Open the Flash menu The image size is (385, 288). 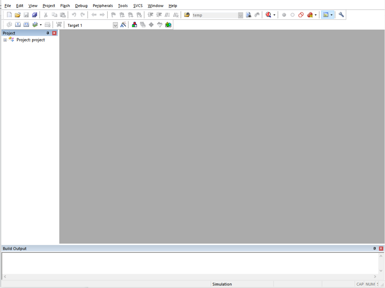[65, 6]
